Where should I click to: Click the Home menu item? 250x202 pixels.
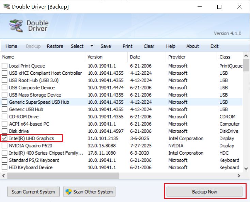(x=11, y=46)
